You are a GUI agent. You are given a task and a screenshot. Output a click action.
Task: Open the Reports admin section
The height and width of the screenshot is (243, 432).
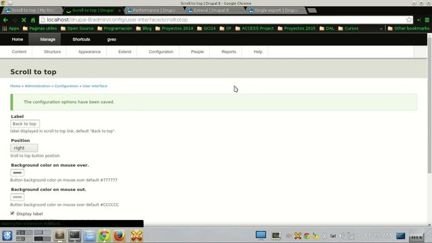click(x=229, y=52)
